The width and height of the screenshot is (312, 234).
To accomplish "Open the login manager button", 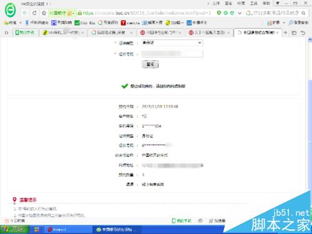I will click(x=299, y=22).
